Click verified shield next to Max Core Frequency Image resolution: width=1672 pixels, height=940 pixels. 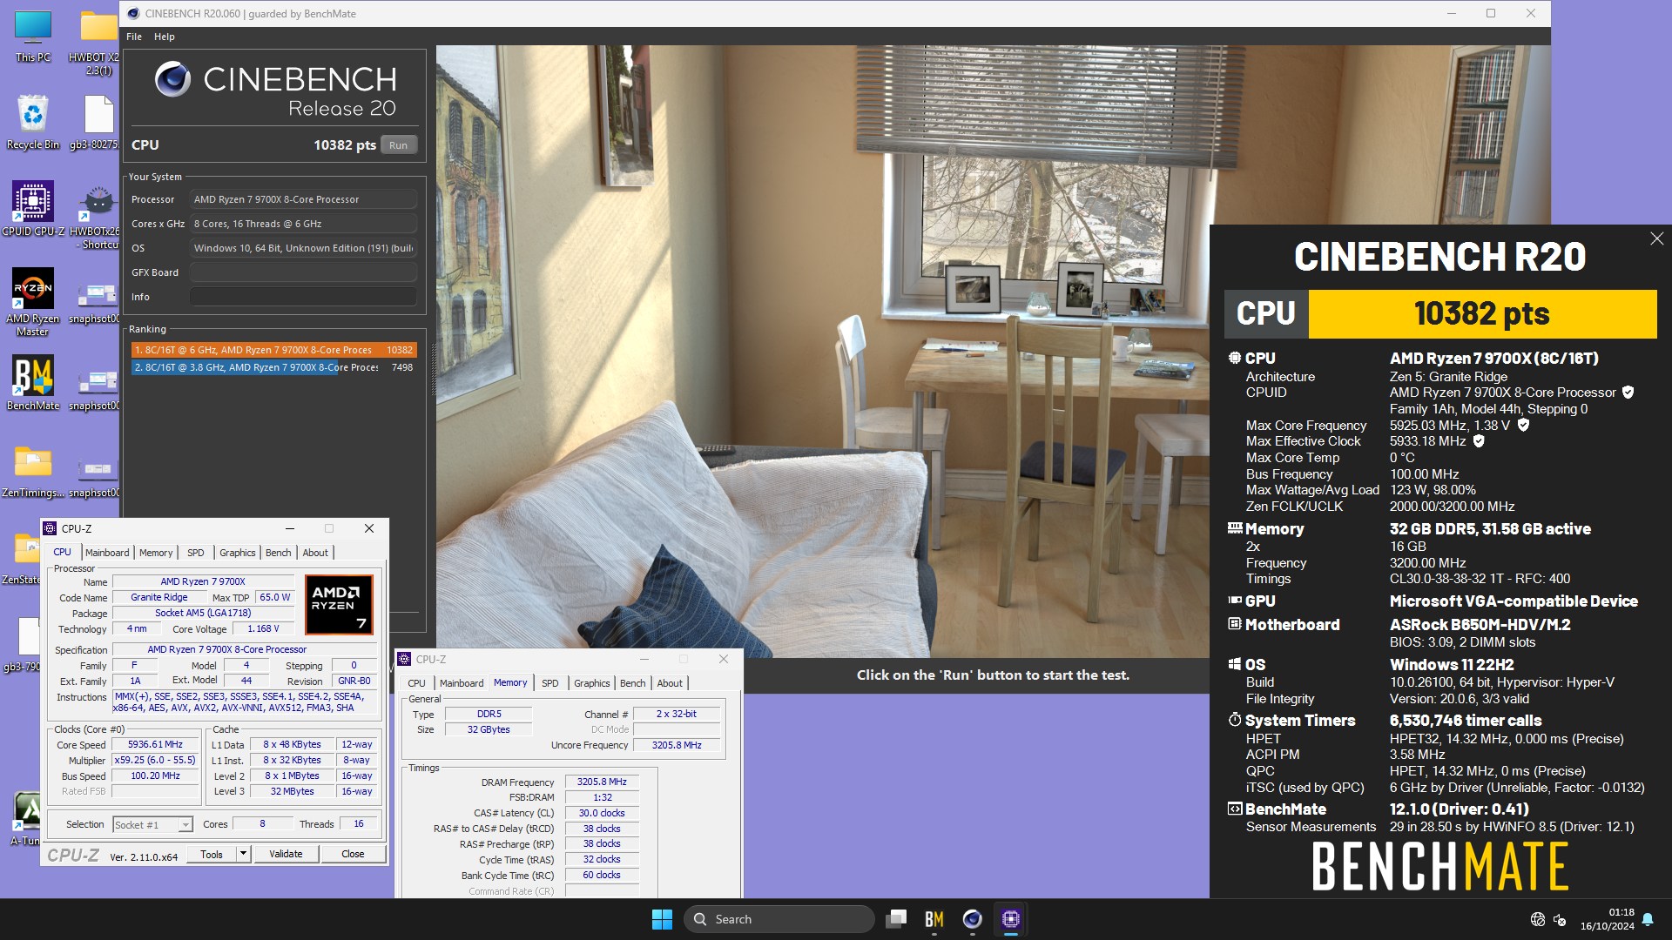1523,425
